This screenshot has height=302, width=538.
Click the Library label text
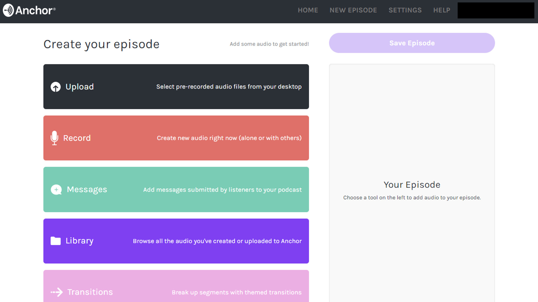(x=80, y=241)
